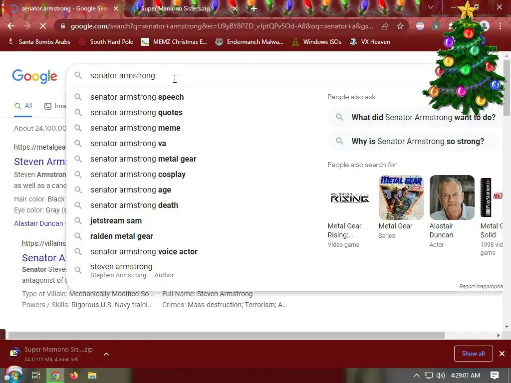Click the share page icon in address bar
This screenshot has height=383, width=511.
(384, 26)
